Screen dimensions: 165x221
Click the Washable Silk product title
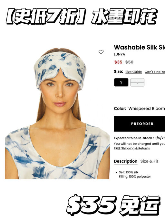(140, 47)
